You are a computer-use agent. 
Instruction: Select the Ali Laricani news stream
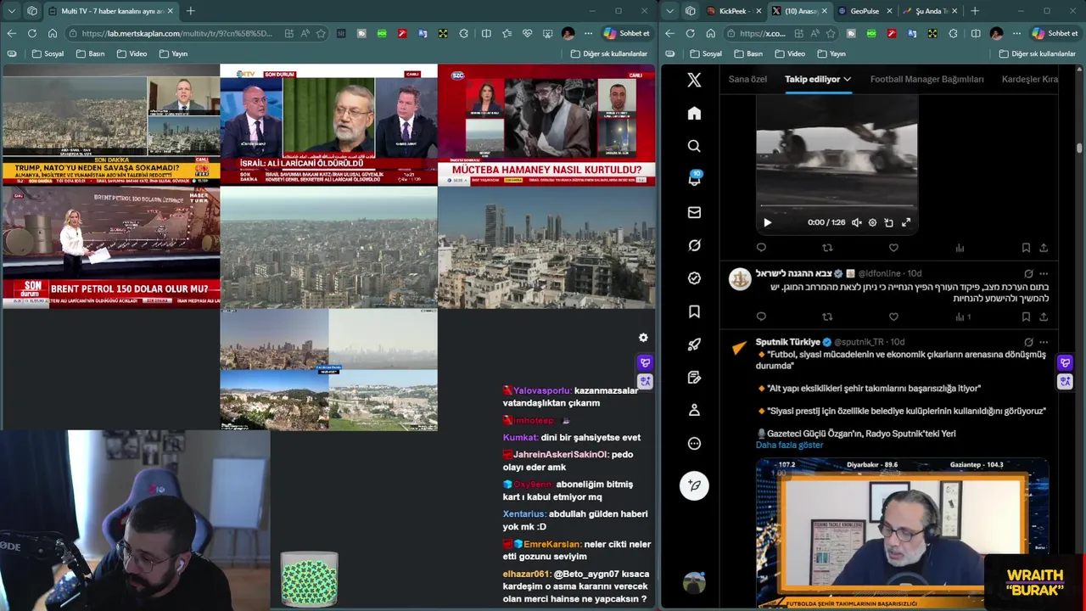(328, 125)
